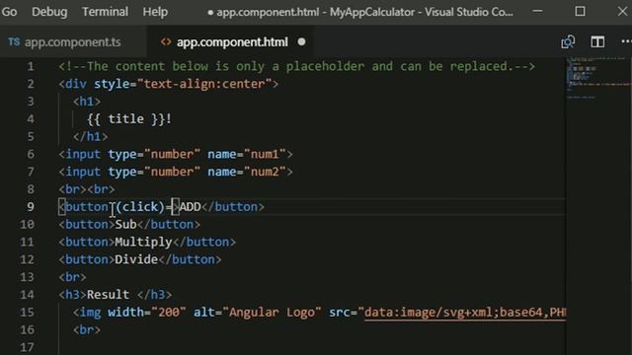This screenshot has width=632, height=355.
Task: Click "text-align:center" style value
Action: 204,84
